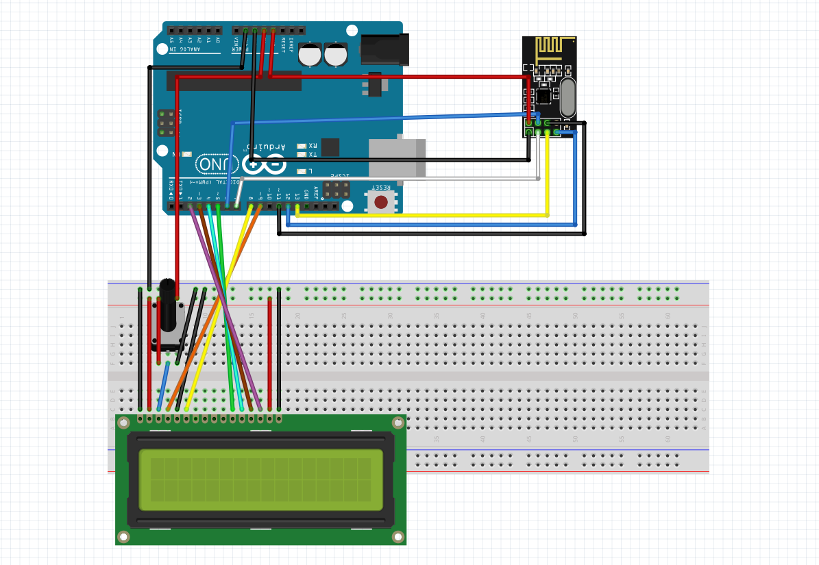The width and height of the screenshot is (819, 565).
Task: Click the green LCD display screen
Action: click(x=260, y=479)
